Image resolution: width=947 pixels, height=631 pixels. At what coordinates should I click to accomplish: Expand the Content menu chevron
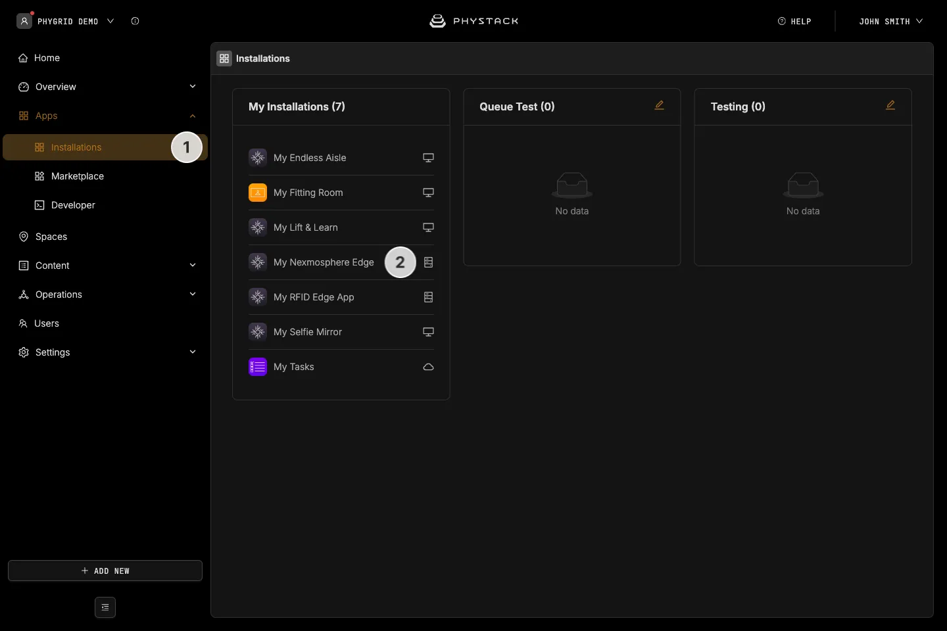tap(193, 266)
